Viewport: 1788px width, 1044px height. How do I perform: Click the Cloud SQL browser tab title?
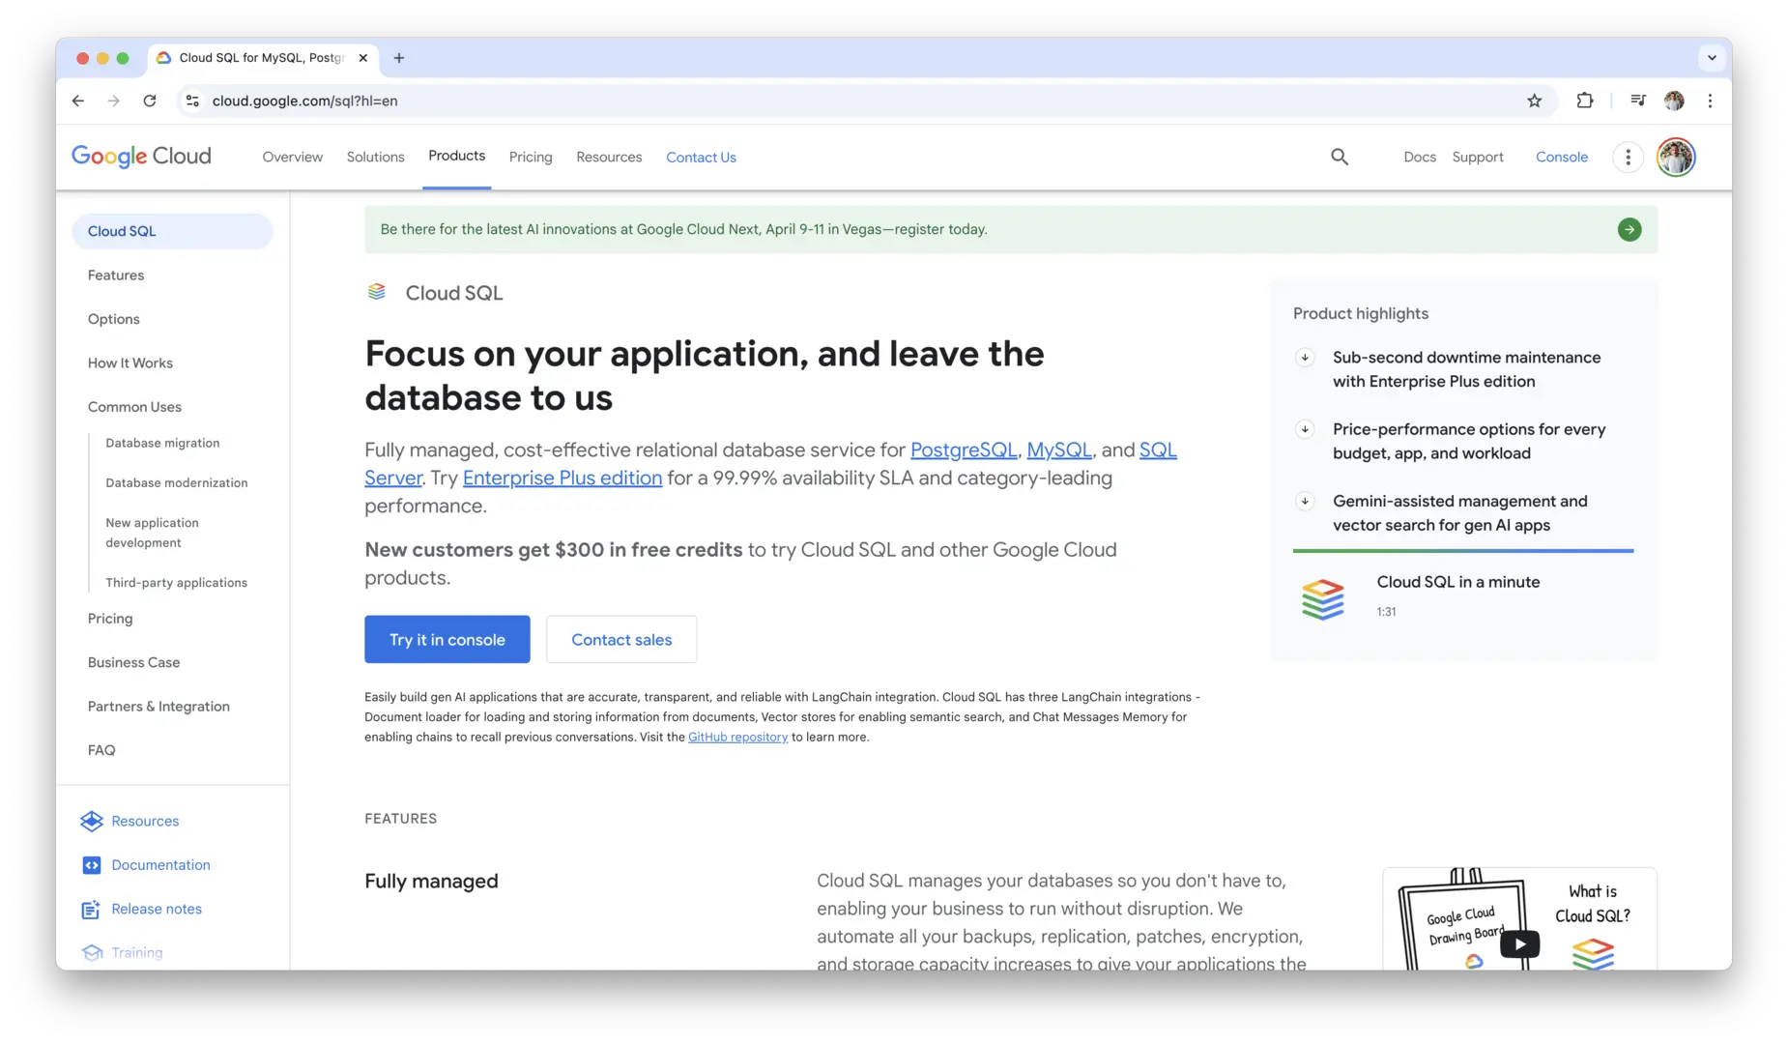pos(262,58)
